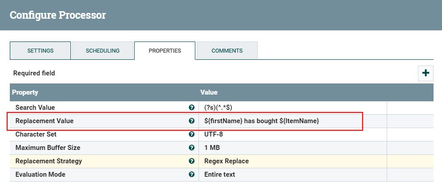Open the Comments tab
The image size is (442, 195).
[x=227, y=51]
